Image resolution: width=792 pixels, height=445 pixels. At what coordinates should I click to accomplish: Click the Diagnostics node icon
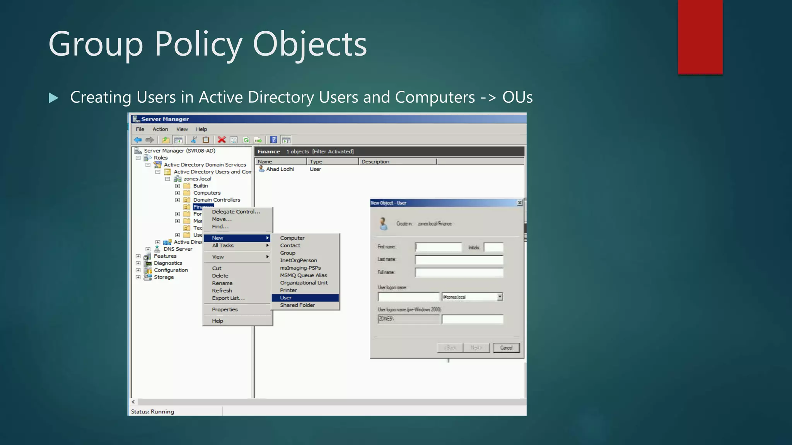pos(148,263)
